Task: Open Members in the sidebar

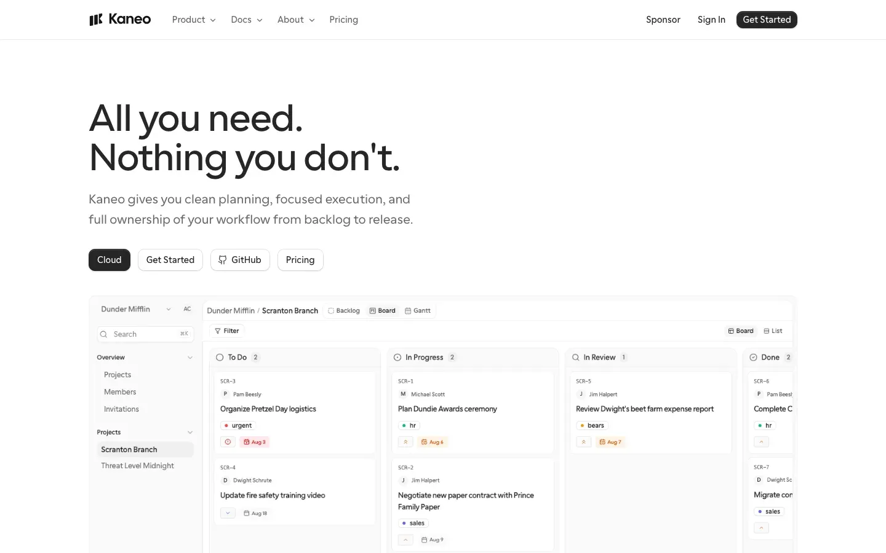Action: [120, 392]
